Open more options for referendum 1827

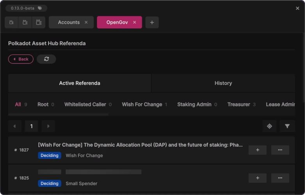pyautogui.click(x=280, y=150)
